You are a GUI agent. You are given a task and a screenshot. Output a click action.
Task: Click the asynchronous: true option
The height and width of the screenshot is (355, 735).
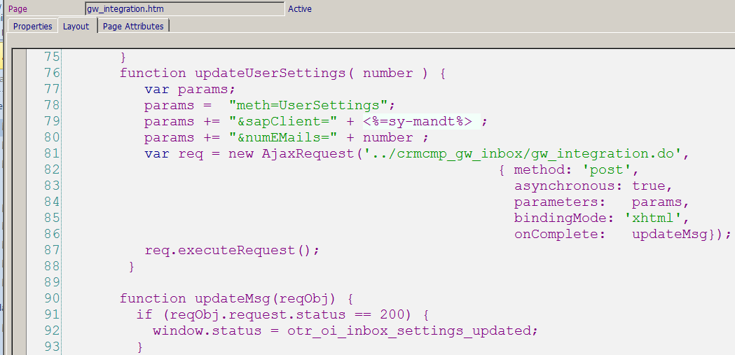[x=593, y=186]
